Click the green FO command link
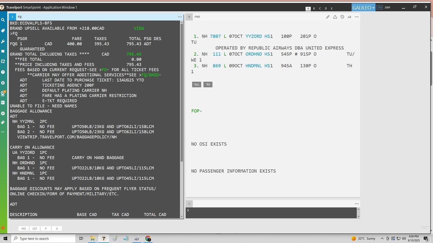This screenshot has height=243, width=433. pyautogui.click(x=104, y=70)
